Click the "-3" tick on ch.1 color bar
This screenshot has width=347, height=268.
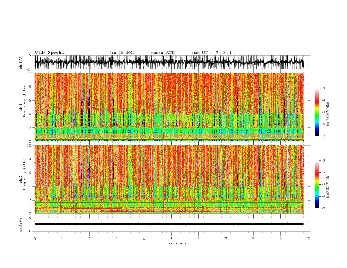point(323,88)
